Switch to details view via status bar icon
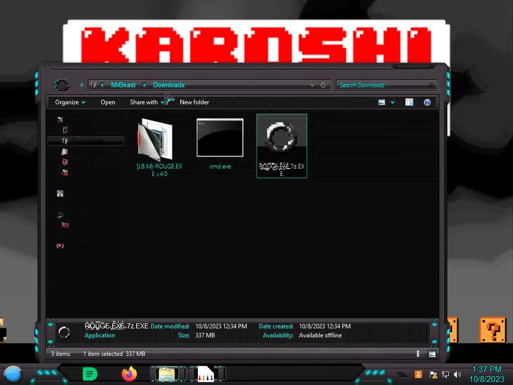513x385 pixels. point(418,354)
